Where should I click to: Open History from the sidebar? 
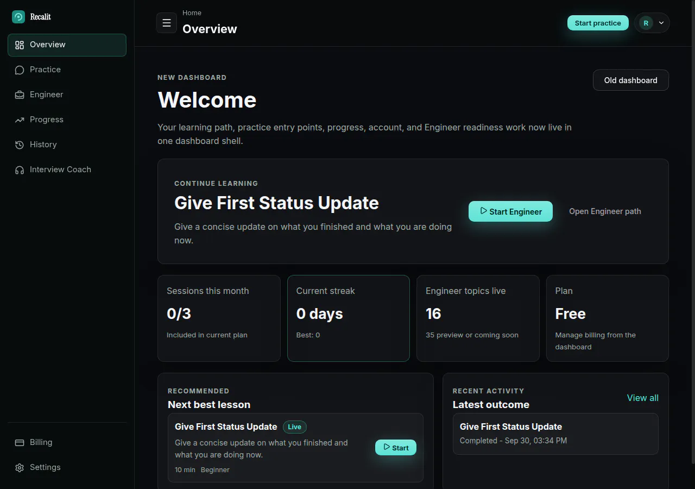tap(67, 145)
